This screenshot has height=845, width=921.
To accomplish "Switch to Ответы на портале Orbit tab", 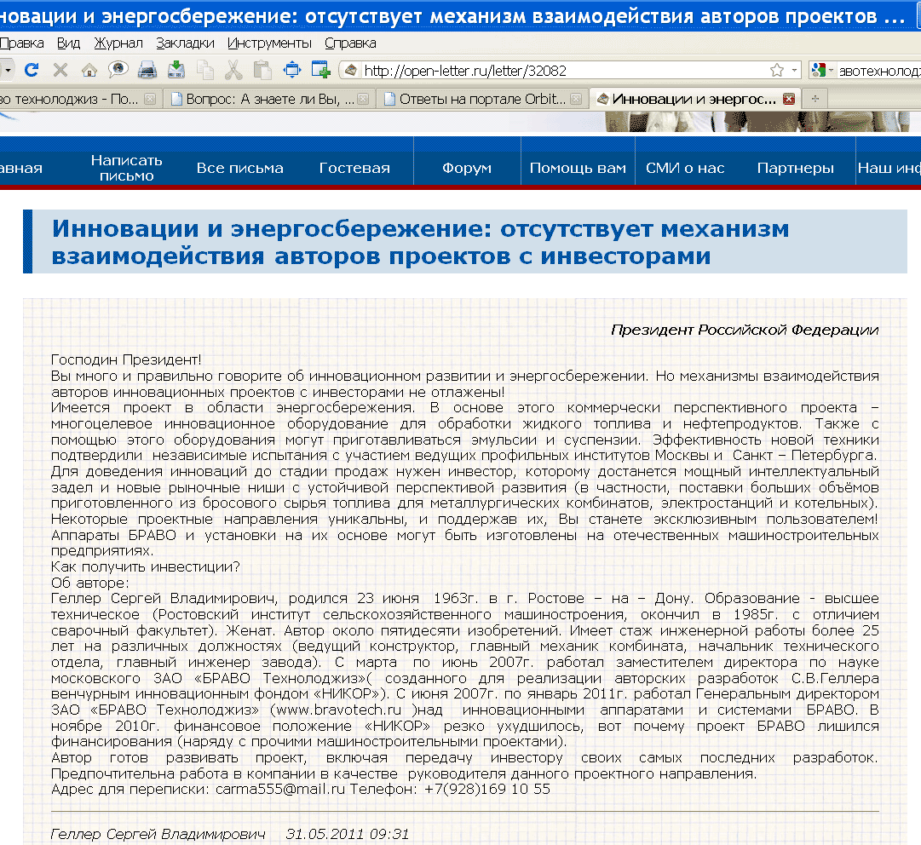I will coord(482,100).
